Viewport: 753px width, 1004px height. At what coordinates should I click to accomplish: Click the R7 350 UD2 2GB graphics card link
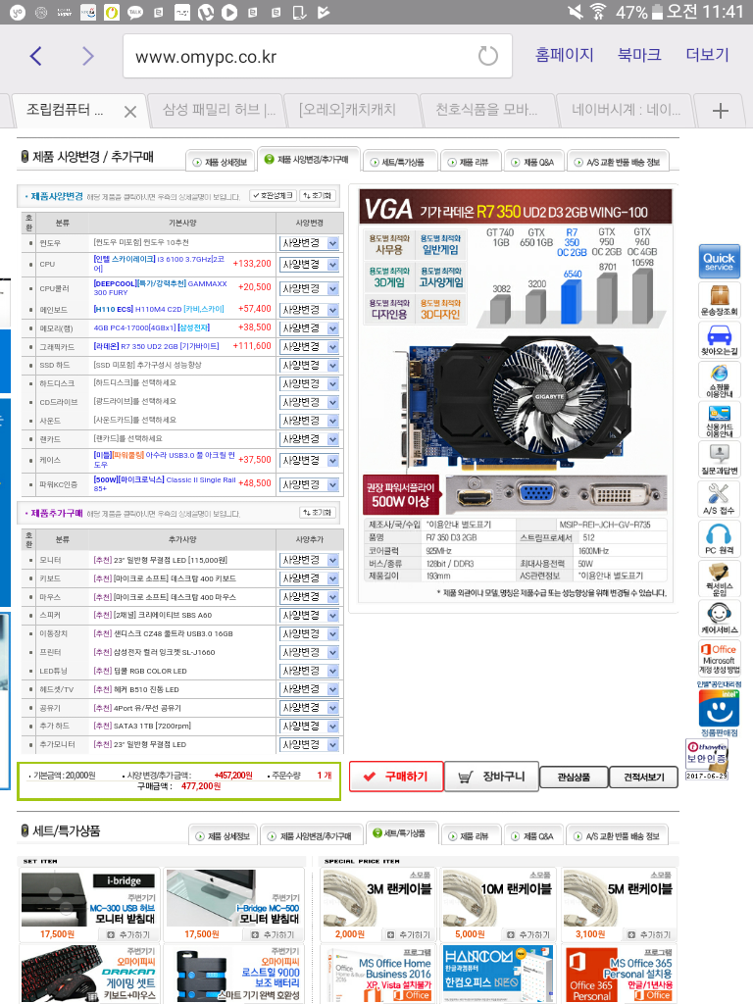[156, 346]
